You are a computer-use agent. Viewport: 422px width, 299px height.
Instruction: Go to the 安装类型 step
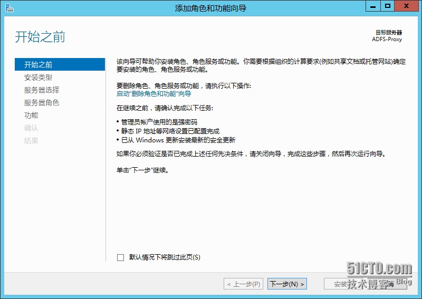[39, 78]
